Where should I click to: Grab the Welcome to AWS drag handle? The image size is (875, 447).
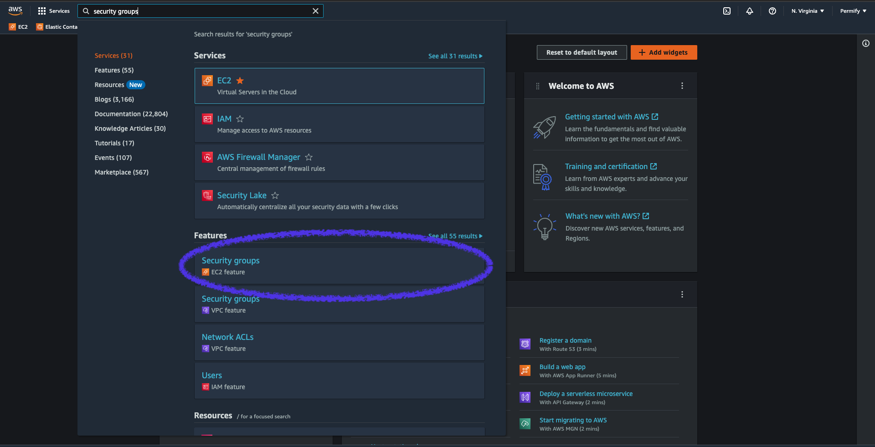click(538, 86)
